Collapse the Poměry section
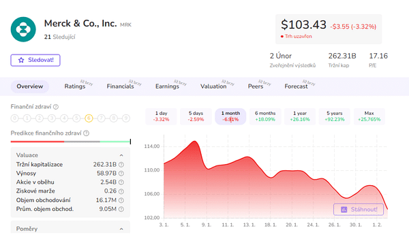 (x=121, y=229)
